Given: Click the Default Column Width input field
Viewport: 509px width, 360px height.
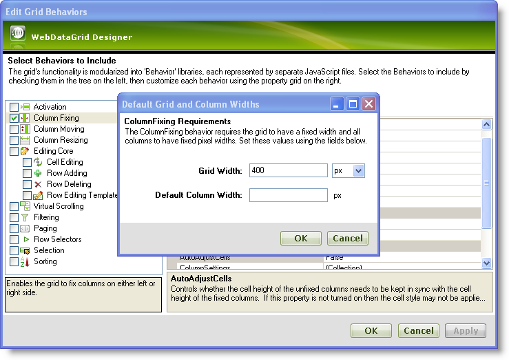Looking at the screenshot, I should click(289, 195).
